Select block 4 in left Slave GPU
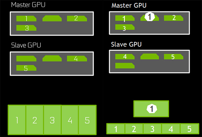Screen dimensions: 202x137 [x=77, y=59]
